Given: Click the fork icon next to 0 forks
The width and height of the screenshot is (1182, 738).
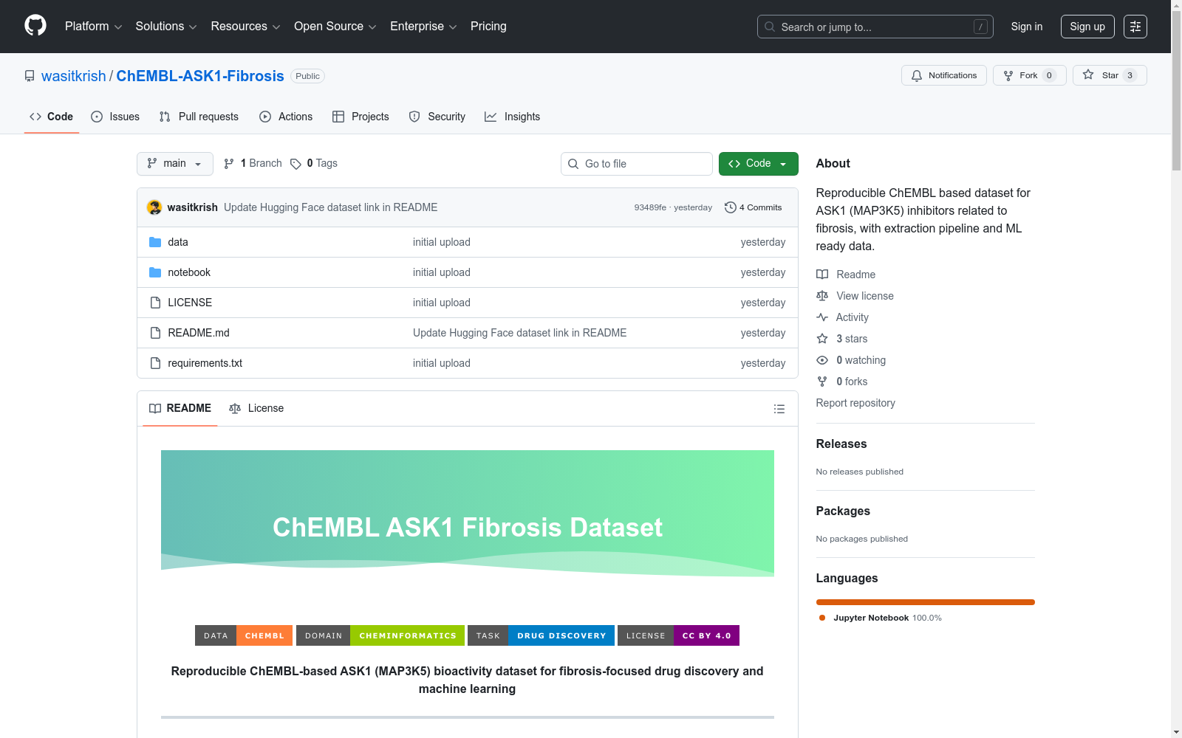Looking at the screenshot, I should (x=822, y=382).
